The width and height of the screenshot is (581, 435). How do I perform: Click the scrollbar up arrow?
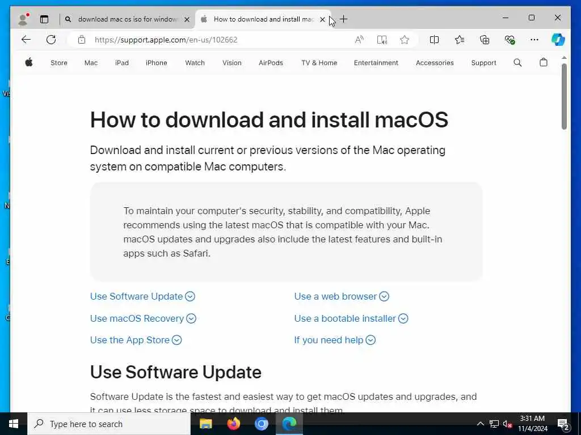click(x=564, y=58)
